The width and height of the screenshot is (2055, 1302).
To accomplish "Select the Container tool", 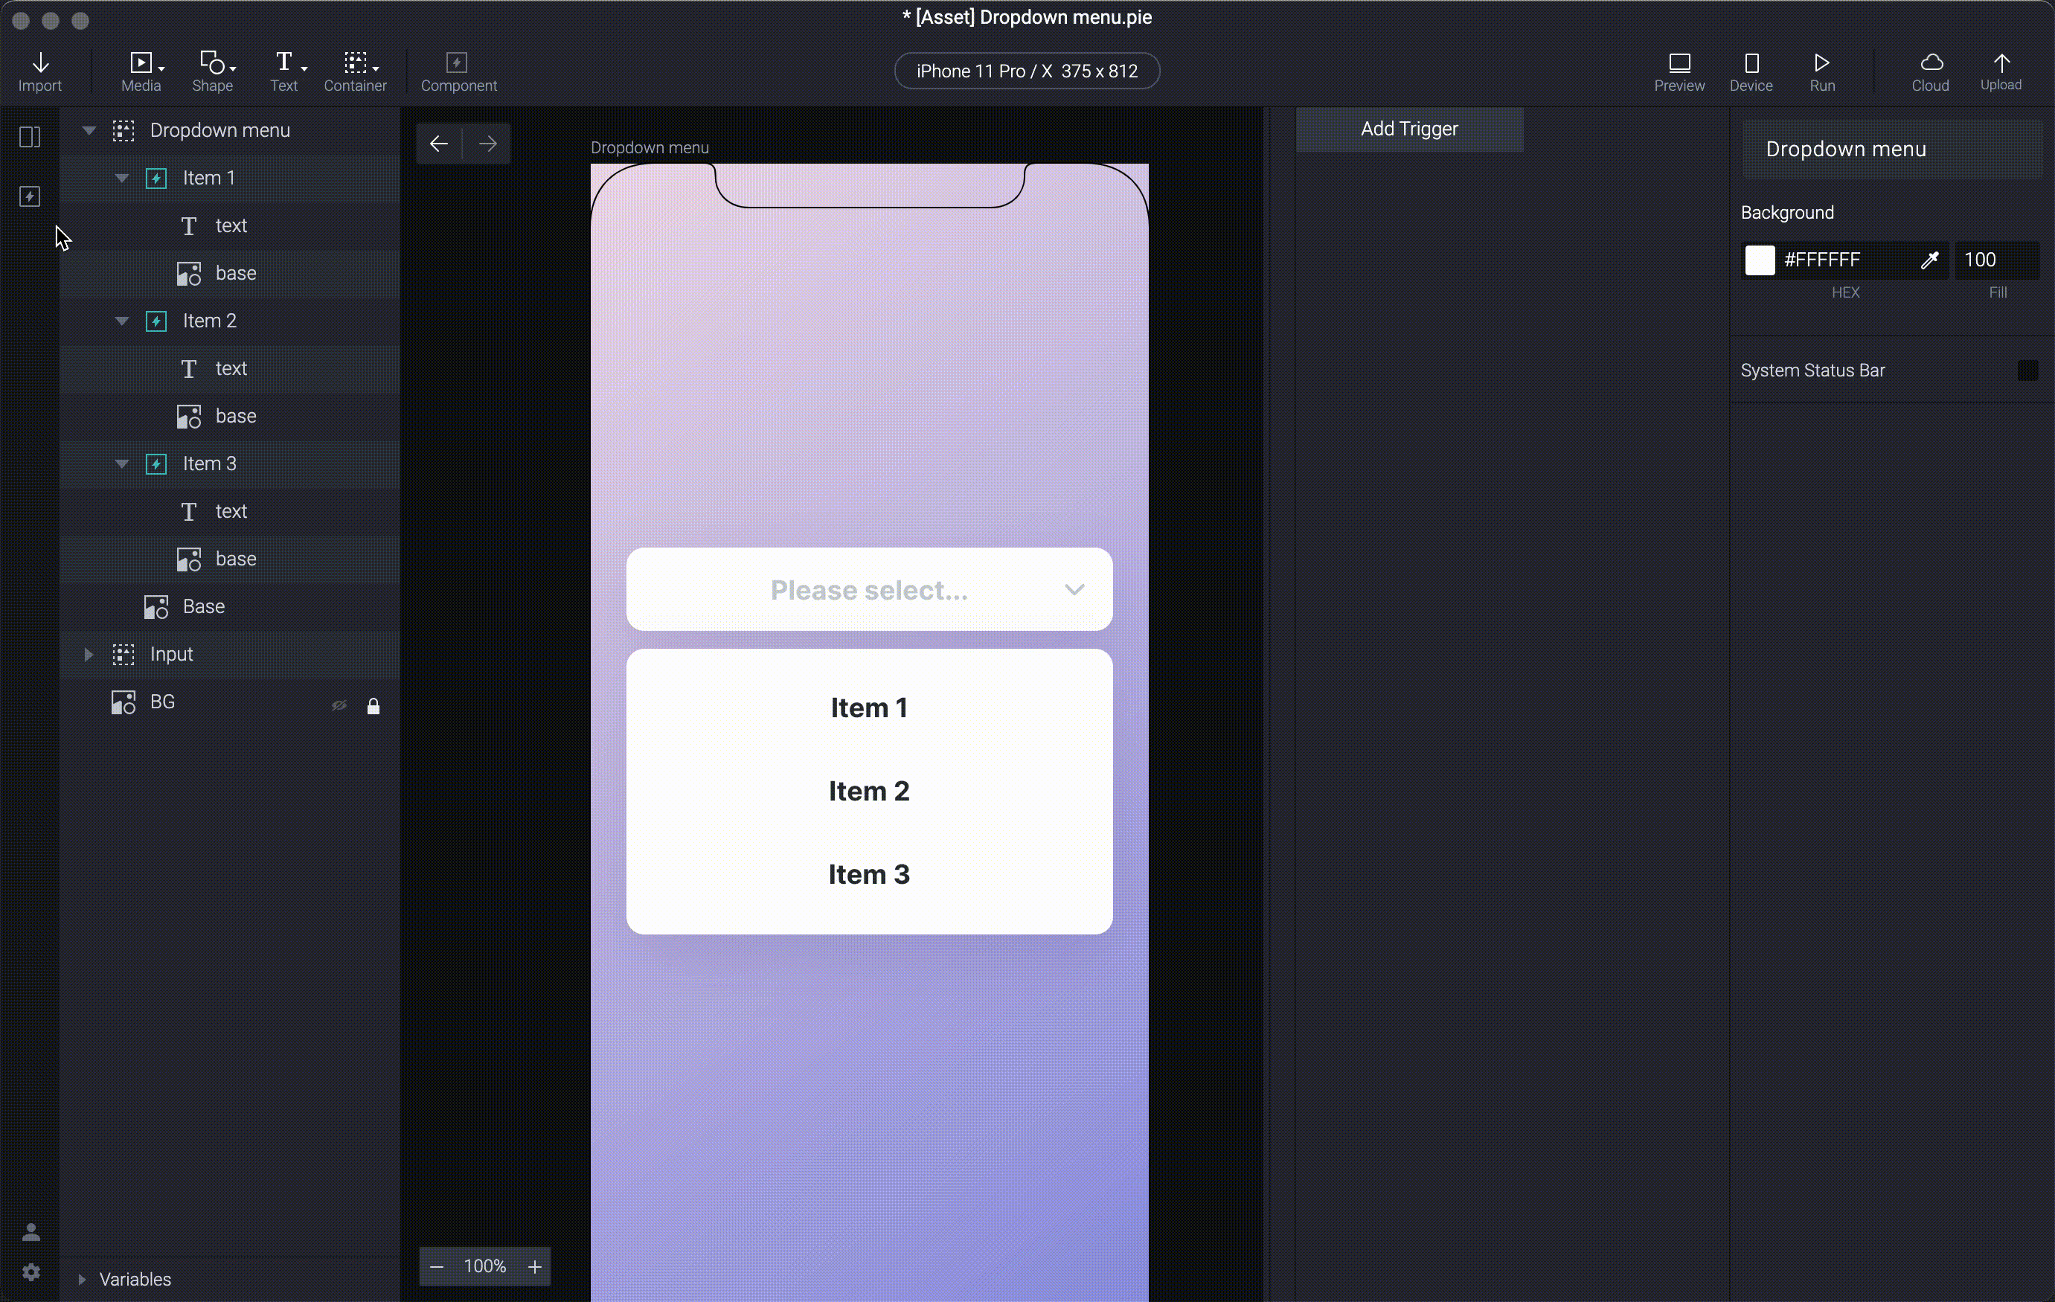I will click(x=355, y=71).
